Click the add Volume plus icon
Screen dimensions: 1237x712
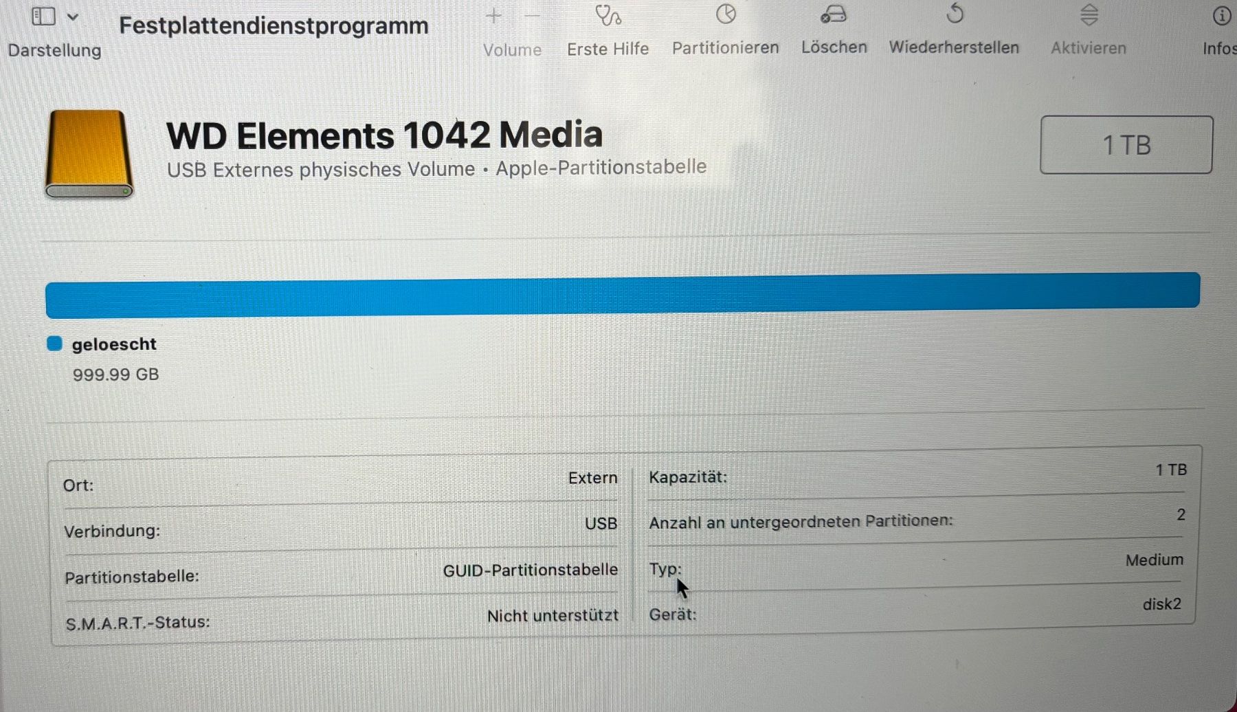point(493,16)
